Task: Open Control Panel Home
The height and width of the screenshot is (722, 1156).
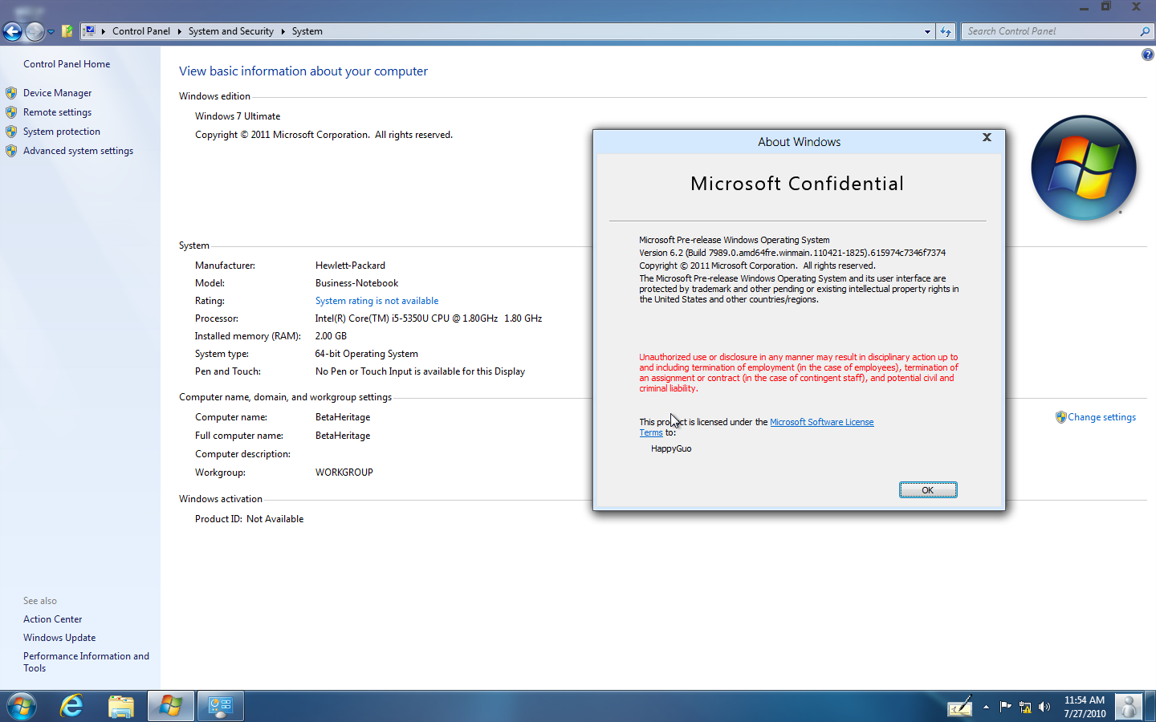Action: tap(67, 64)
